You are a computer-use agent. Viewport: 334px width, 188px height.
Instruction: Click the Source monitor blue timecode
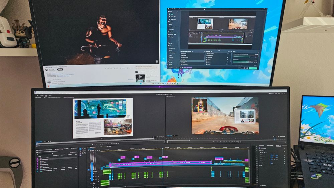tap(39, 142)
